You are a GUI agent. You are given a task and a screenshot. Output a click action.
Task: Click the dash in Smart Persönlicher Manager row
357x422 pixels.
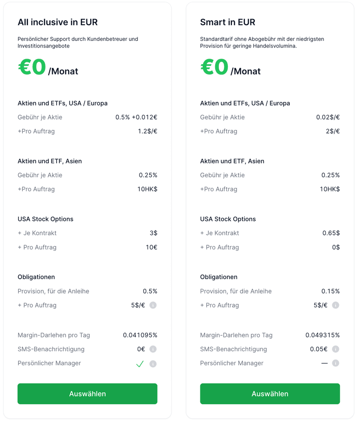pyautogui.click(x=324, y=363)
